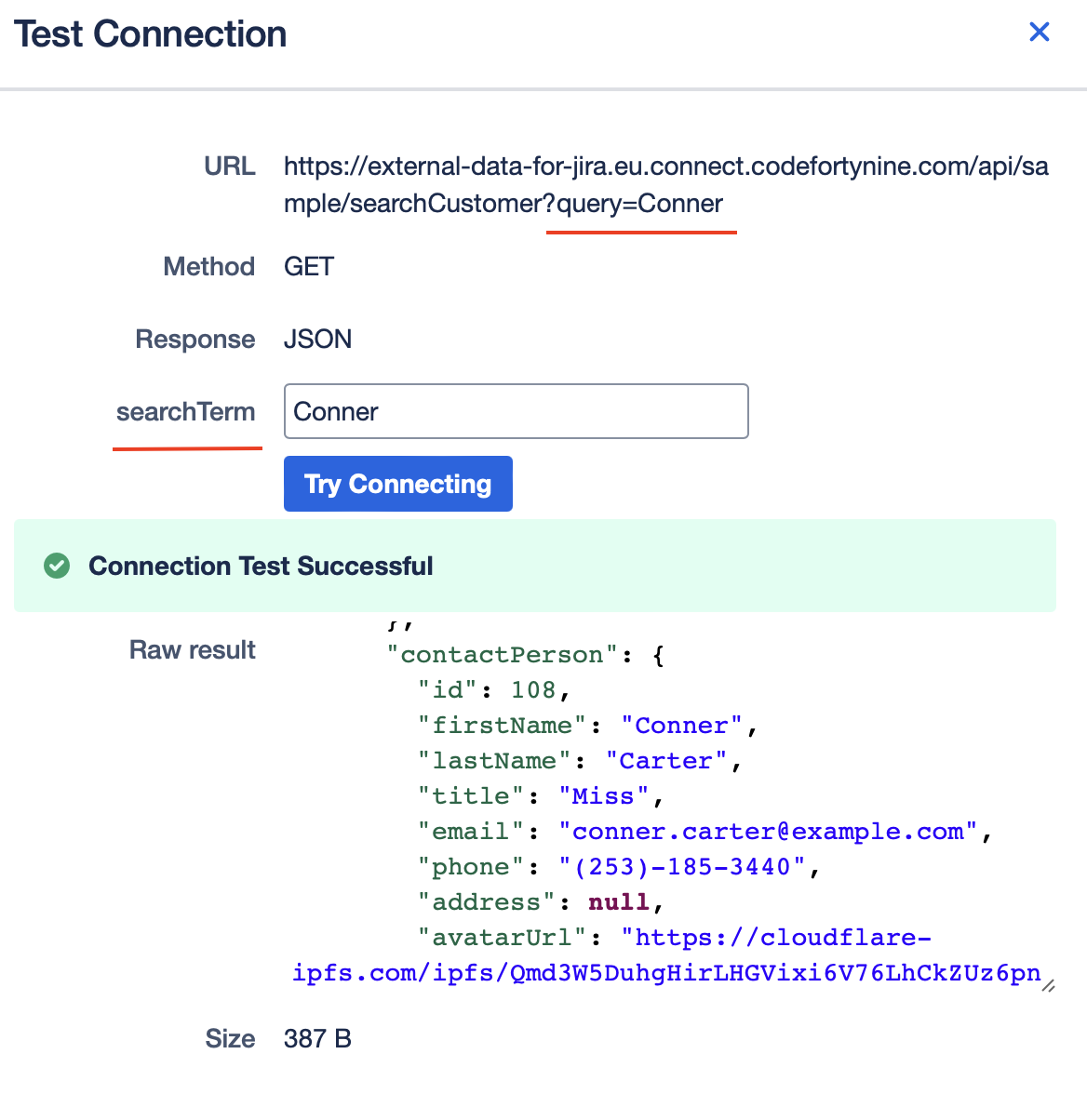Click the JSON response type value

tap(317, 339)
